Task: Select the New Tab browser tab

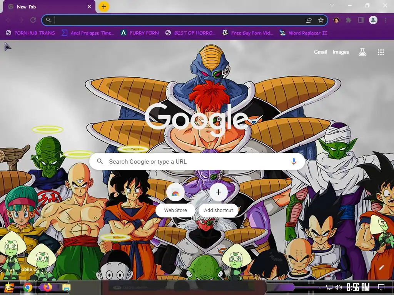Action: point(49,7)
